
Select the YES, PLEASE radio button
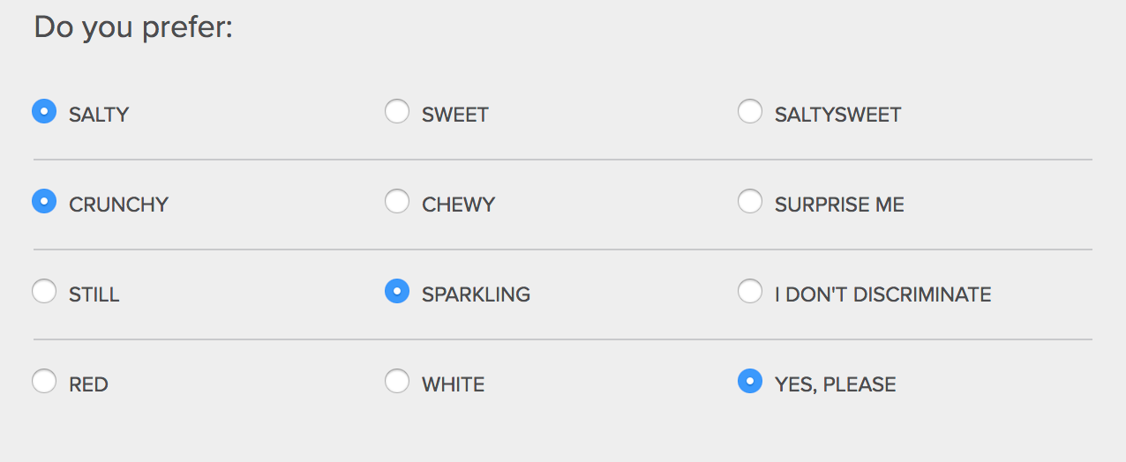(x=750, y=382)
